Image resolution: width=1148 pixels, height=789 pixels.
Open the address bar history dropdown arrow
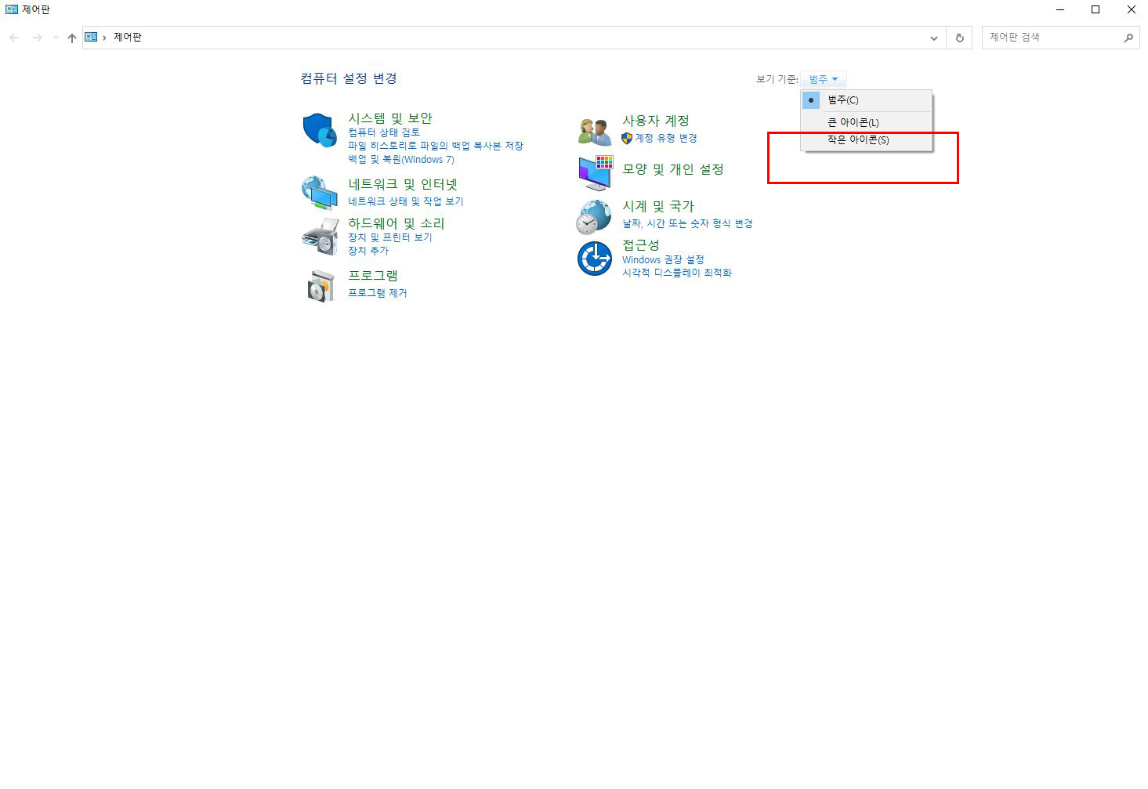[x=933, y=38]
